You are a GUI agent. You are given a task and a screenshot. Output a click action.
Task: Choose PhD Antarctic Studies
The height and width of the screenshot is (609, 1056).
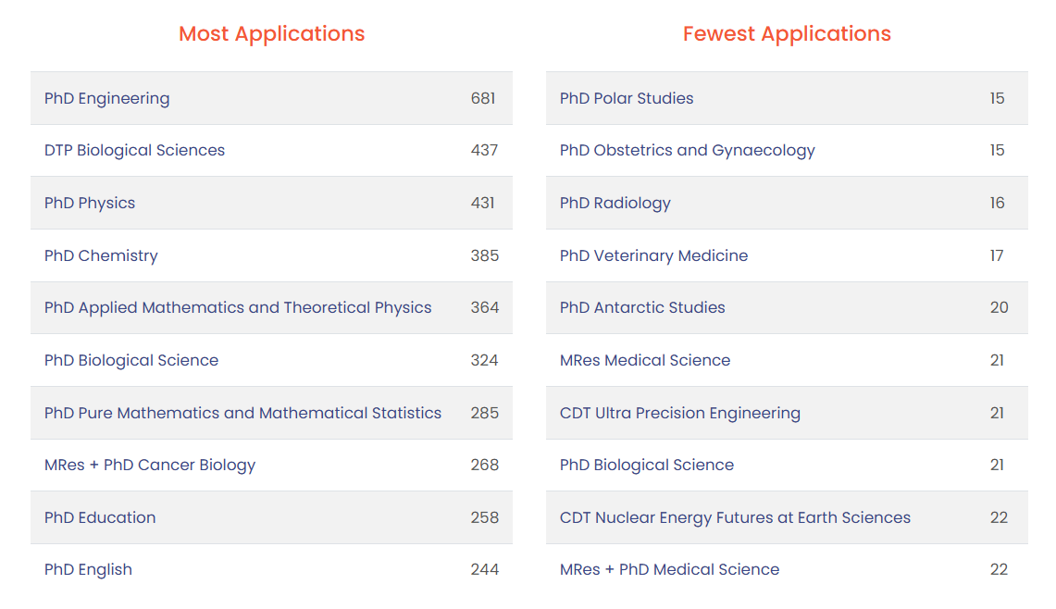tap(787, 308)
